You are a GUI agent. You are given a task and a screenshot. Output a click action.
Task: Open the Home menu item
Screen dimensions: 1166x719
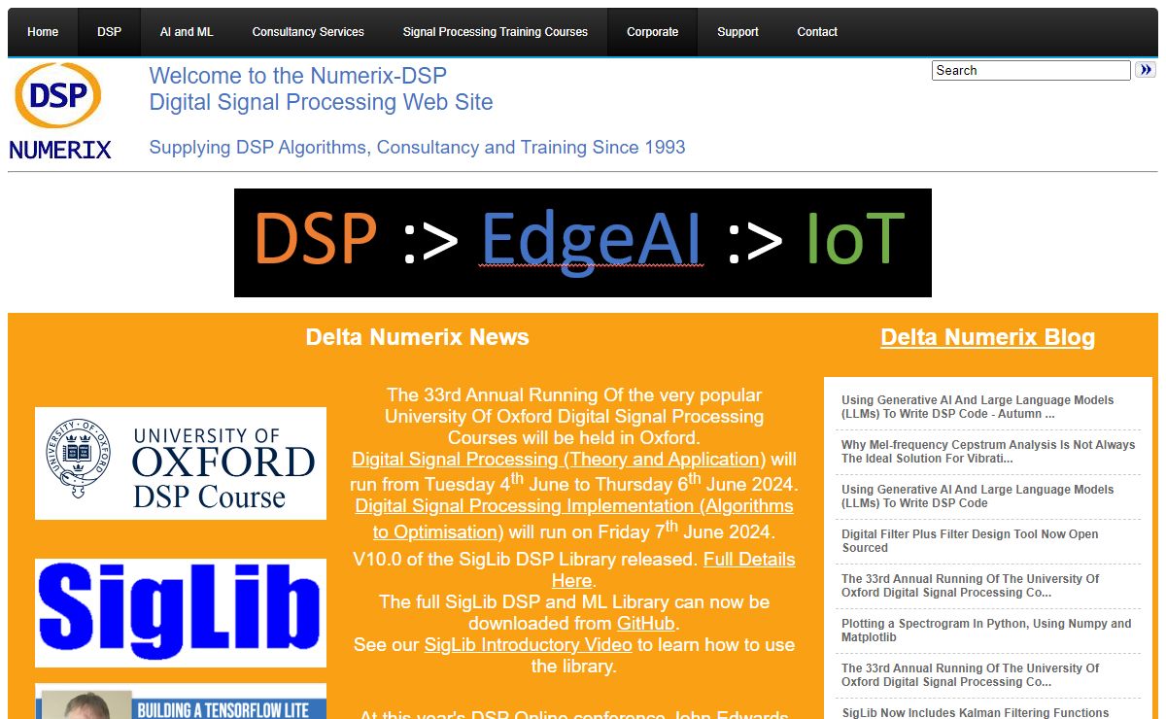tap(43, 32)
